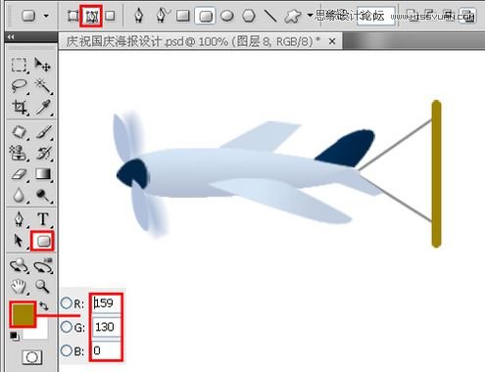Image resolution: width=485 pixels, height=372 pixels.
Task: Select the Magic Wand tool
Action: 42,86
